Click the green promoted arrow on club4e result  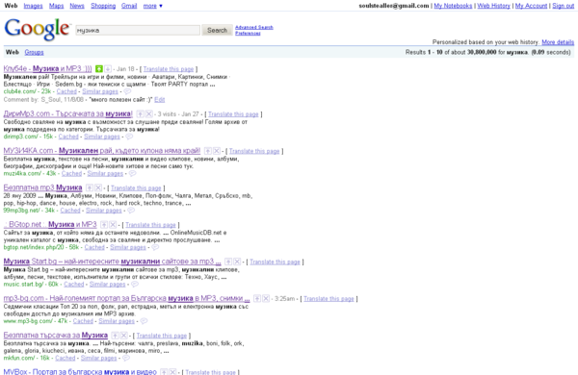(x=99, y=69)
